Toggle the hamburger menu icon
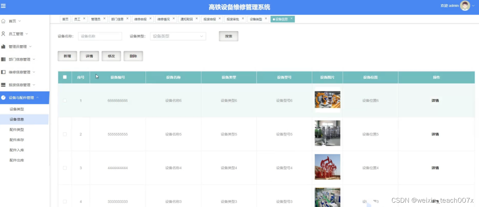This screenshot has height=207, width=479. [3, 6]
